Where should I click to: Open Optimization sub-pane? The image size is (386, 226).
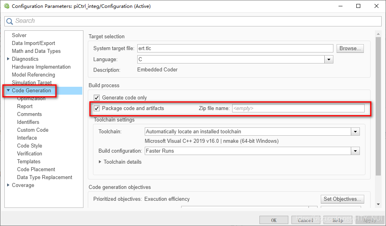pos(31,98)
